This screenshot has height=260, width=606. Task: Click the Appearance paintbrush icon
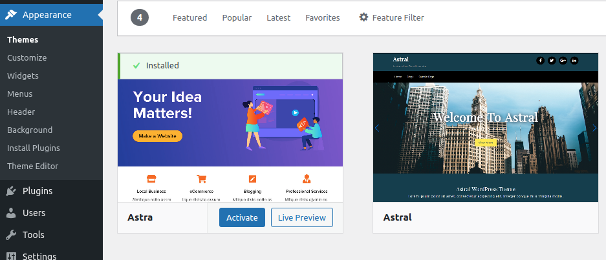pyautogui.click(x=11, y=15)
